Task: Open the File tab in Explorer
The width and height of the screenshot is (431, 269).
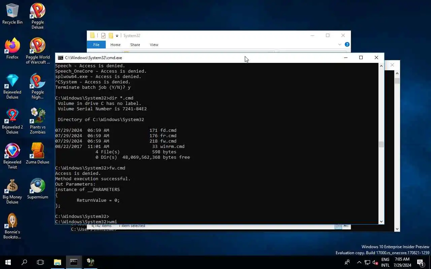Action: [x=96, y=45]
